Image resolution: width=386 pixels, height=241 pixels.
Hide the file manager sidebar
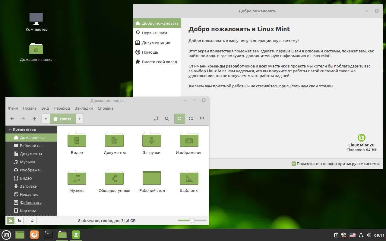tap(32, 221)
